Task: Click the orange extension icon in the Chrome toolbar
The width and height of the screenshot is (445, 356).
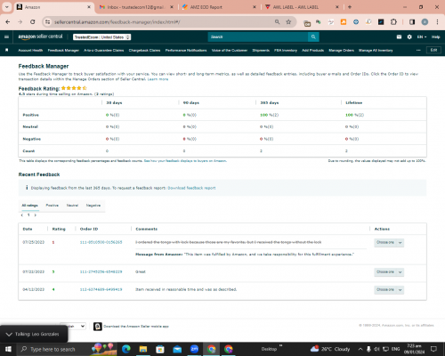Action: point(344,22)
